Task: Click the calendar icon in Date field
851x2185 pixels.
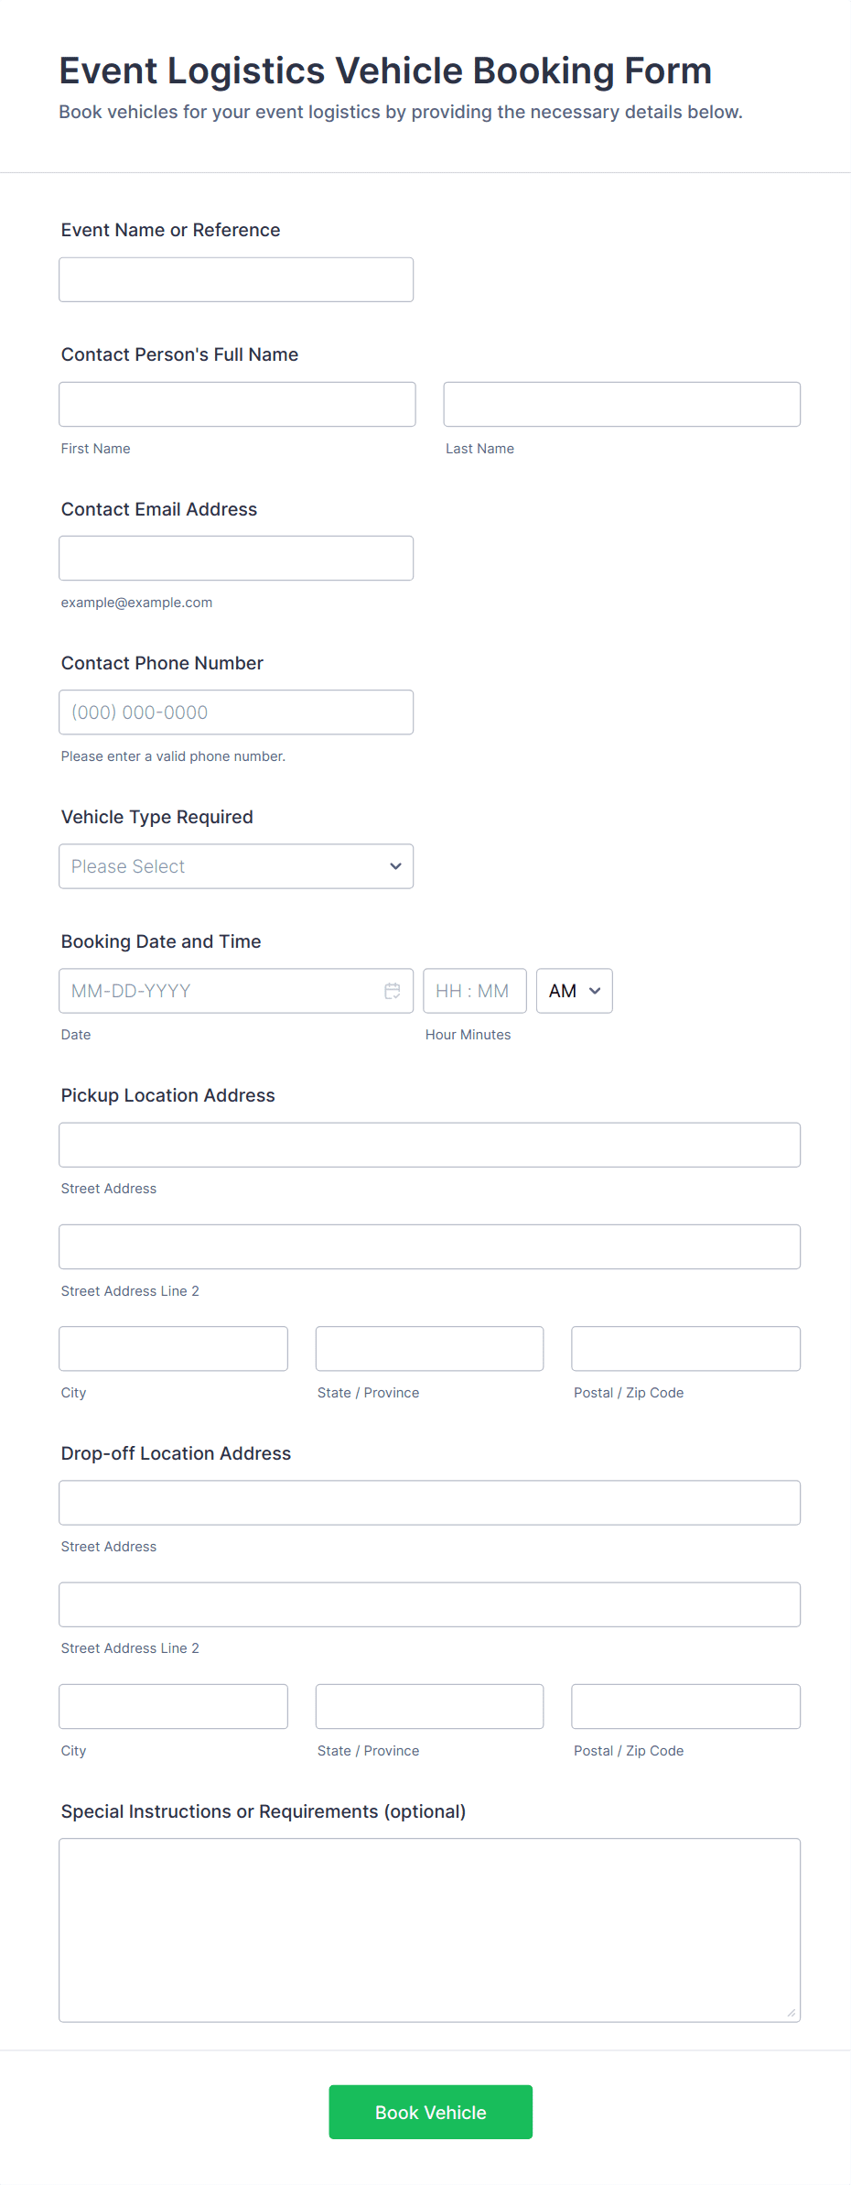Action: [x=393, y=991]
